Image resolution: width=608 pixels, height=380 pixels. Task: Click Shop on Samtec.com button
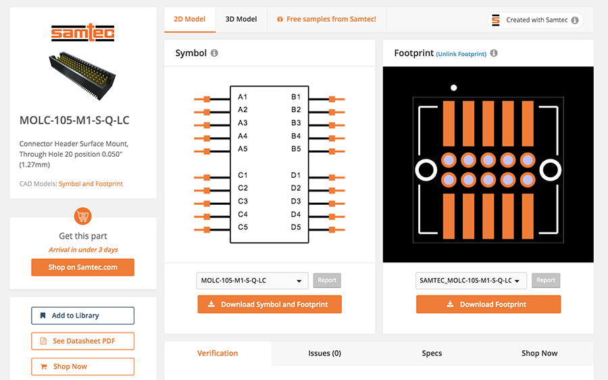(82, 267)
